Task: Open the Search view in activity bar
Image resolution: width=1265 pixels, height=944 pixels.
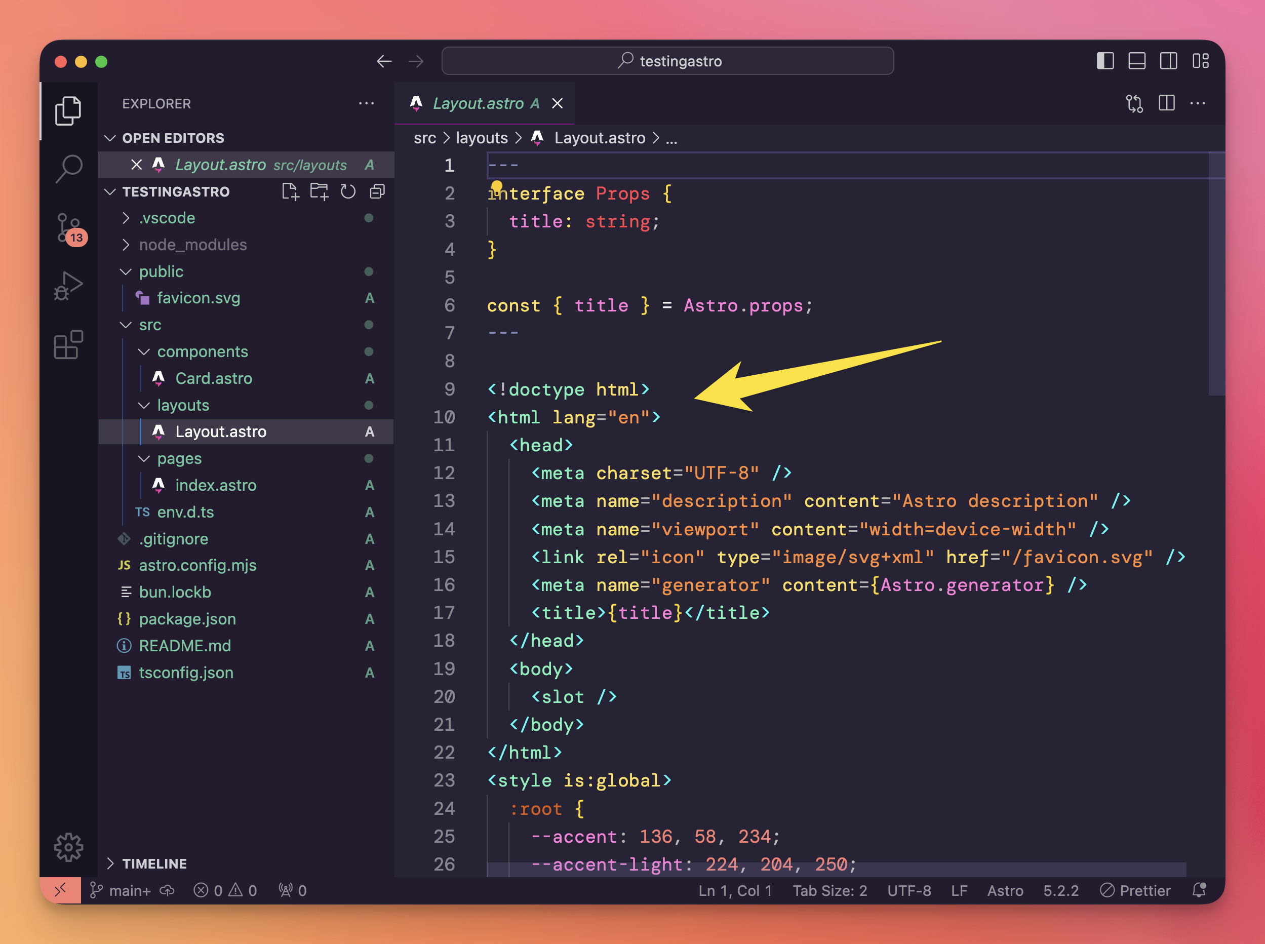Action: (68, 169)
